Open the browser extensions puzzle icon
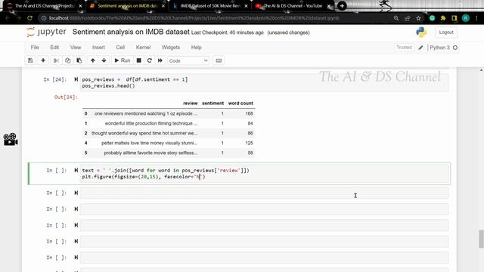484x272 pixels. [x=443, y=18]
